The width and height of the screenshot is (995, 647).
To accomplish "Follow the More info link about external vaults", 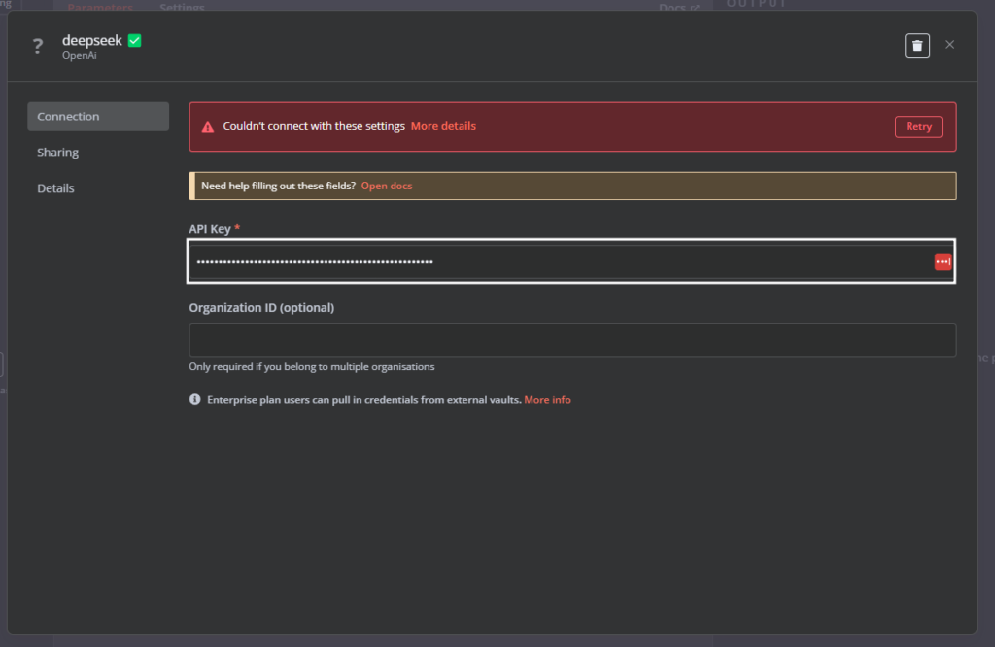I will click(547, 400).
